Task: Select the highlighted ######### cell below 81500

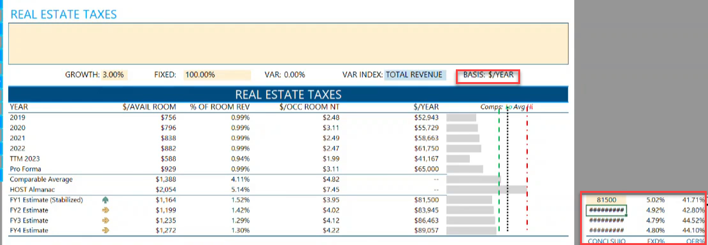Action: tap(606, 210)
